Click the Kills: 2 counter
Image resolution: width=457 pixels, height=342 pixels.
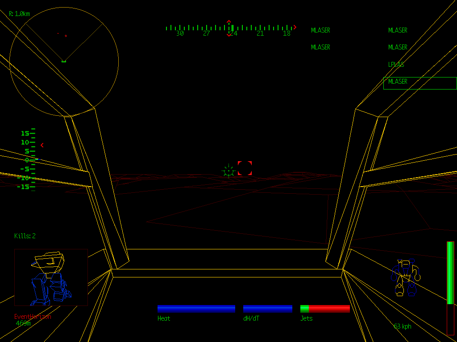pos(25,236)
